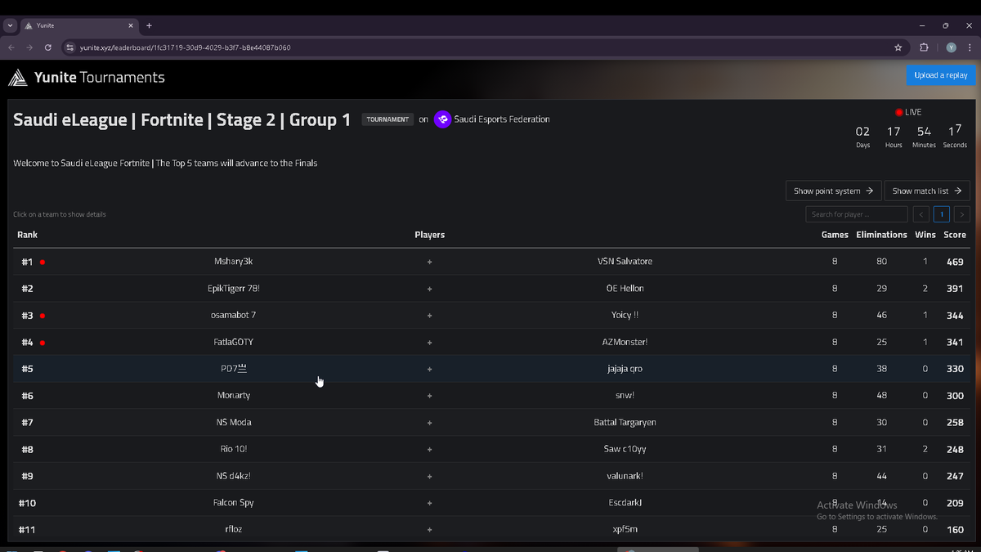This screenshot has width=981, height=552.
Task: Open the Chrome profile avatar
Action: point(951,47)
